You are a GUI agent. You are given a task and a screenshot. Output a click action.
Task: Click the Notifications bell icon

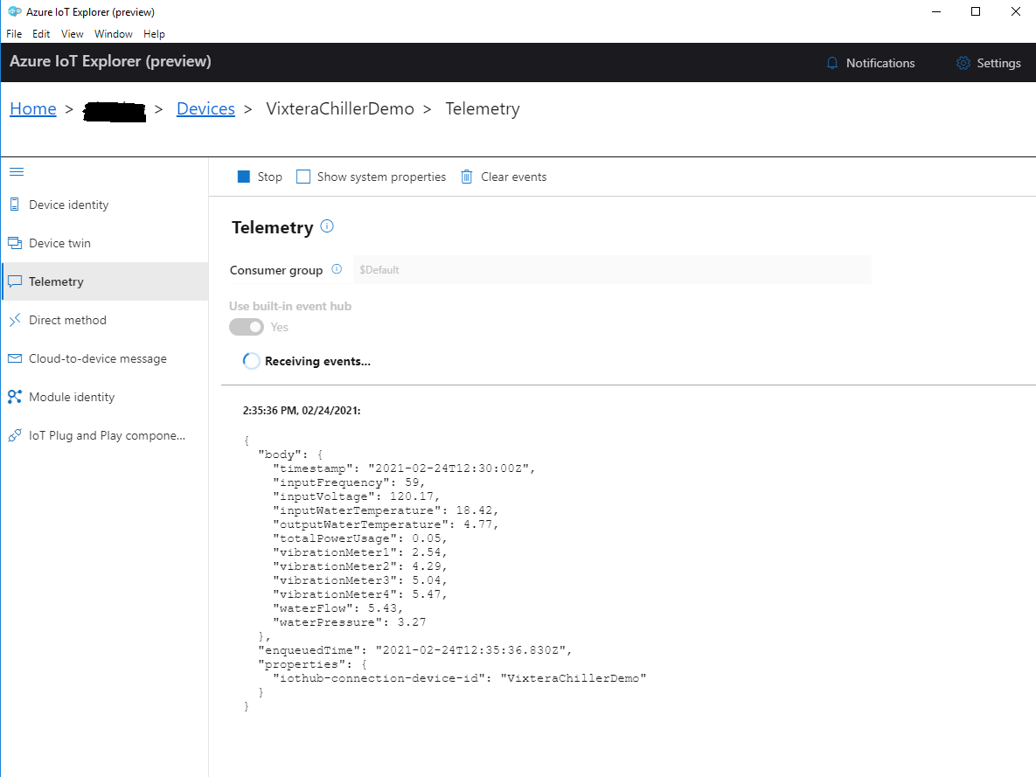(x=832, y=63)
